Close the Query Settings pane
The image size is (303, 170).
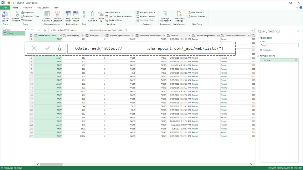tap(298, 31)
